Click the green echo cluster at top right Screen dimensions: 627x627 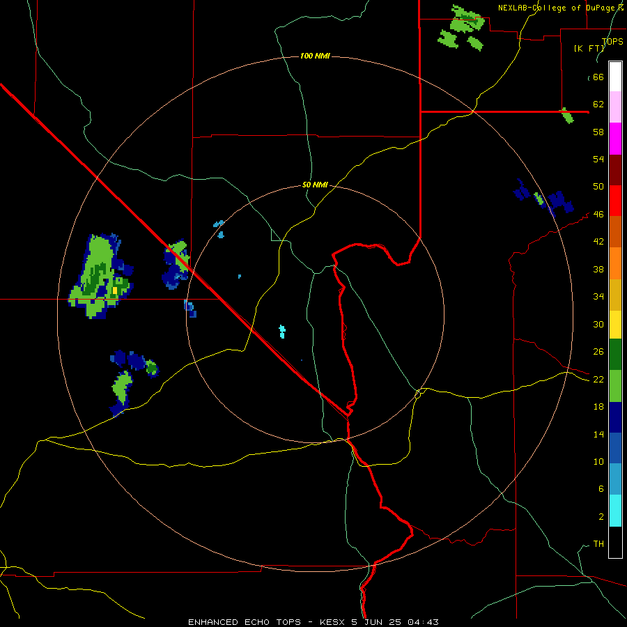point(460,27)
